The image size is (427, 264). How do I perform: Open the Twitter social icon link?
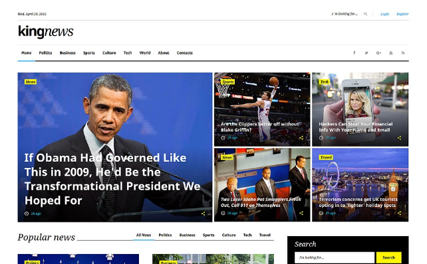tap(366, 52)
